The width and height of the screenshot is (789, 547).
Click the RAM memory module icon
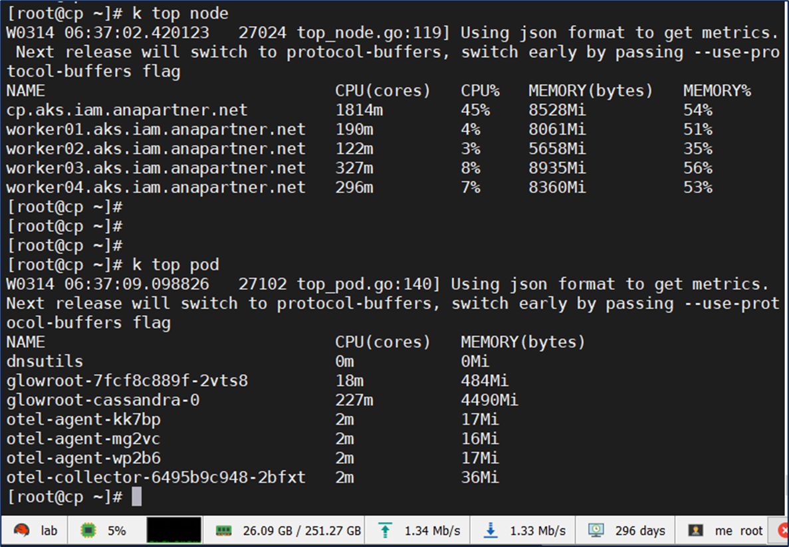pyautogui.click(x=224, y=530)
